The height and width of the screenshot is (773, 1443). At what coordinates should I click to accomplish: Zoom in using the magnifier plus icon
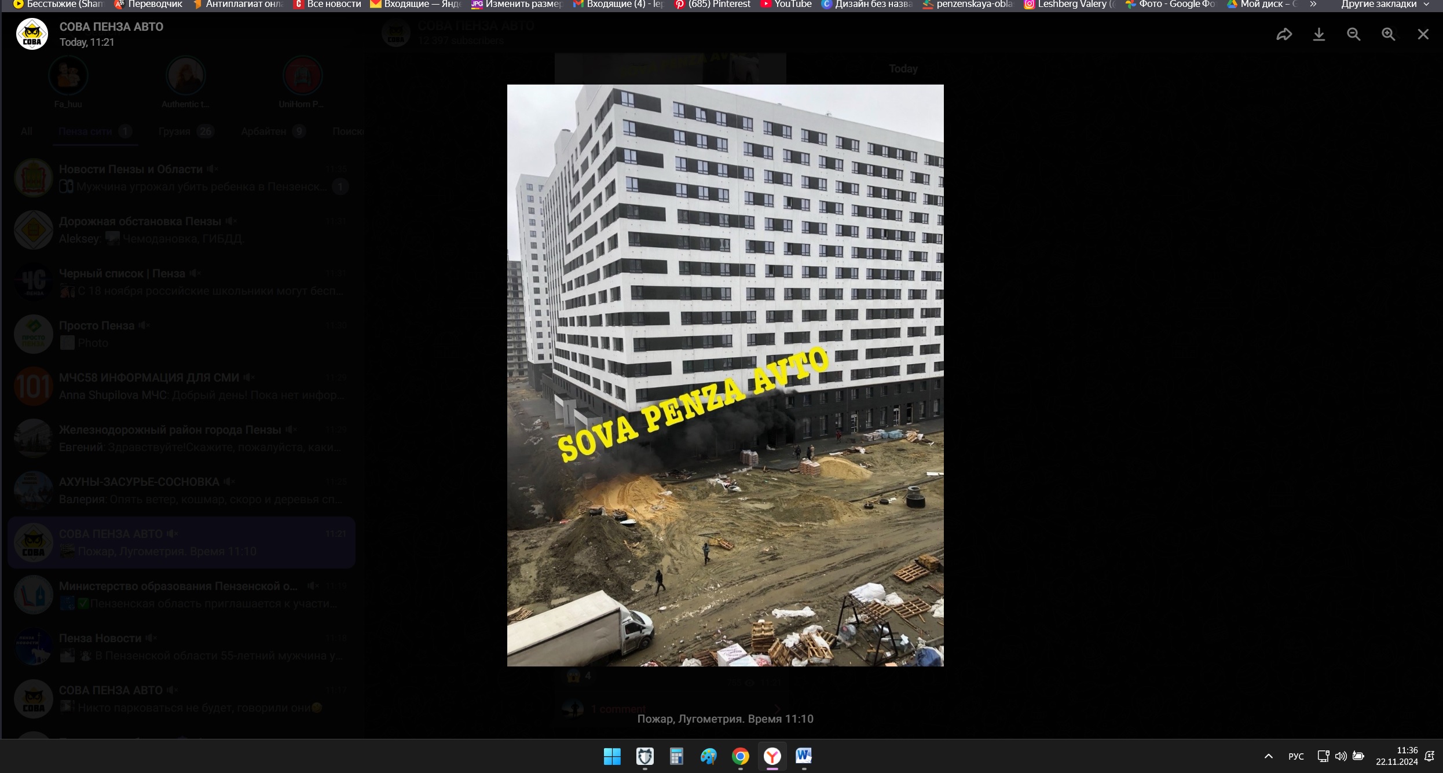[1388, 35]
